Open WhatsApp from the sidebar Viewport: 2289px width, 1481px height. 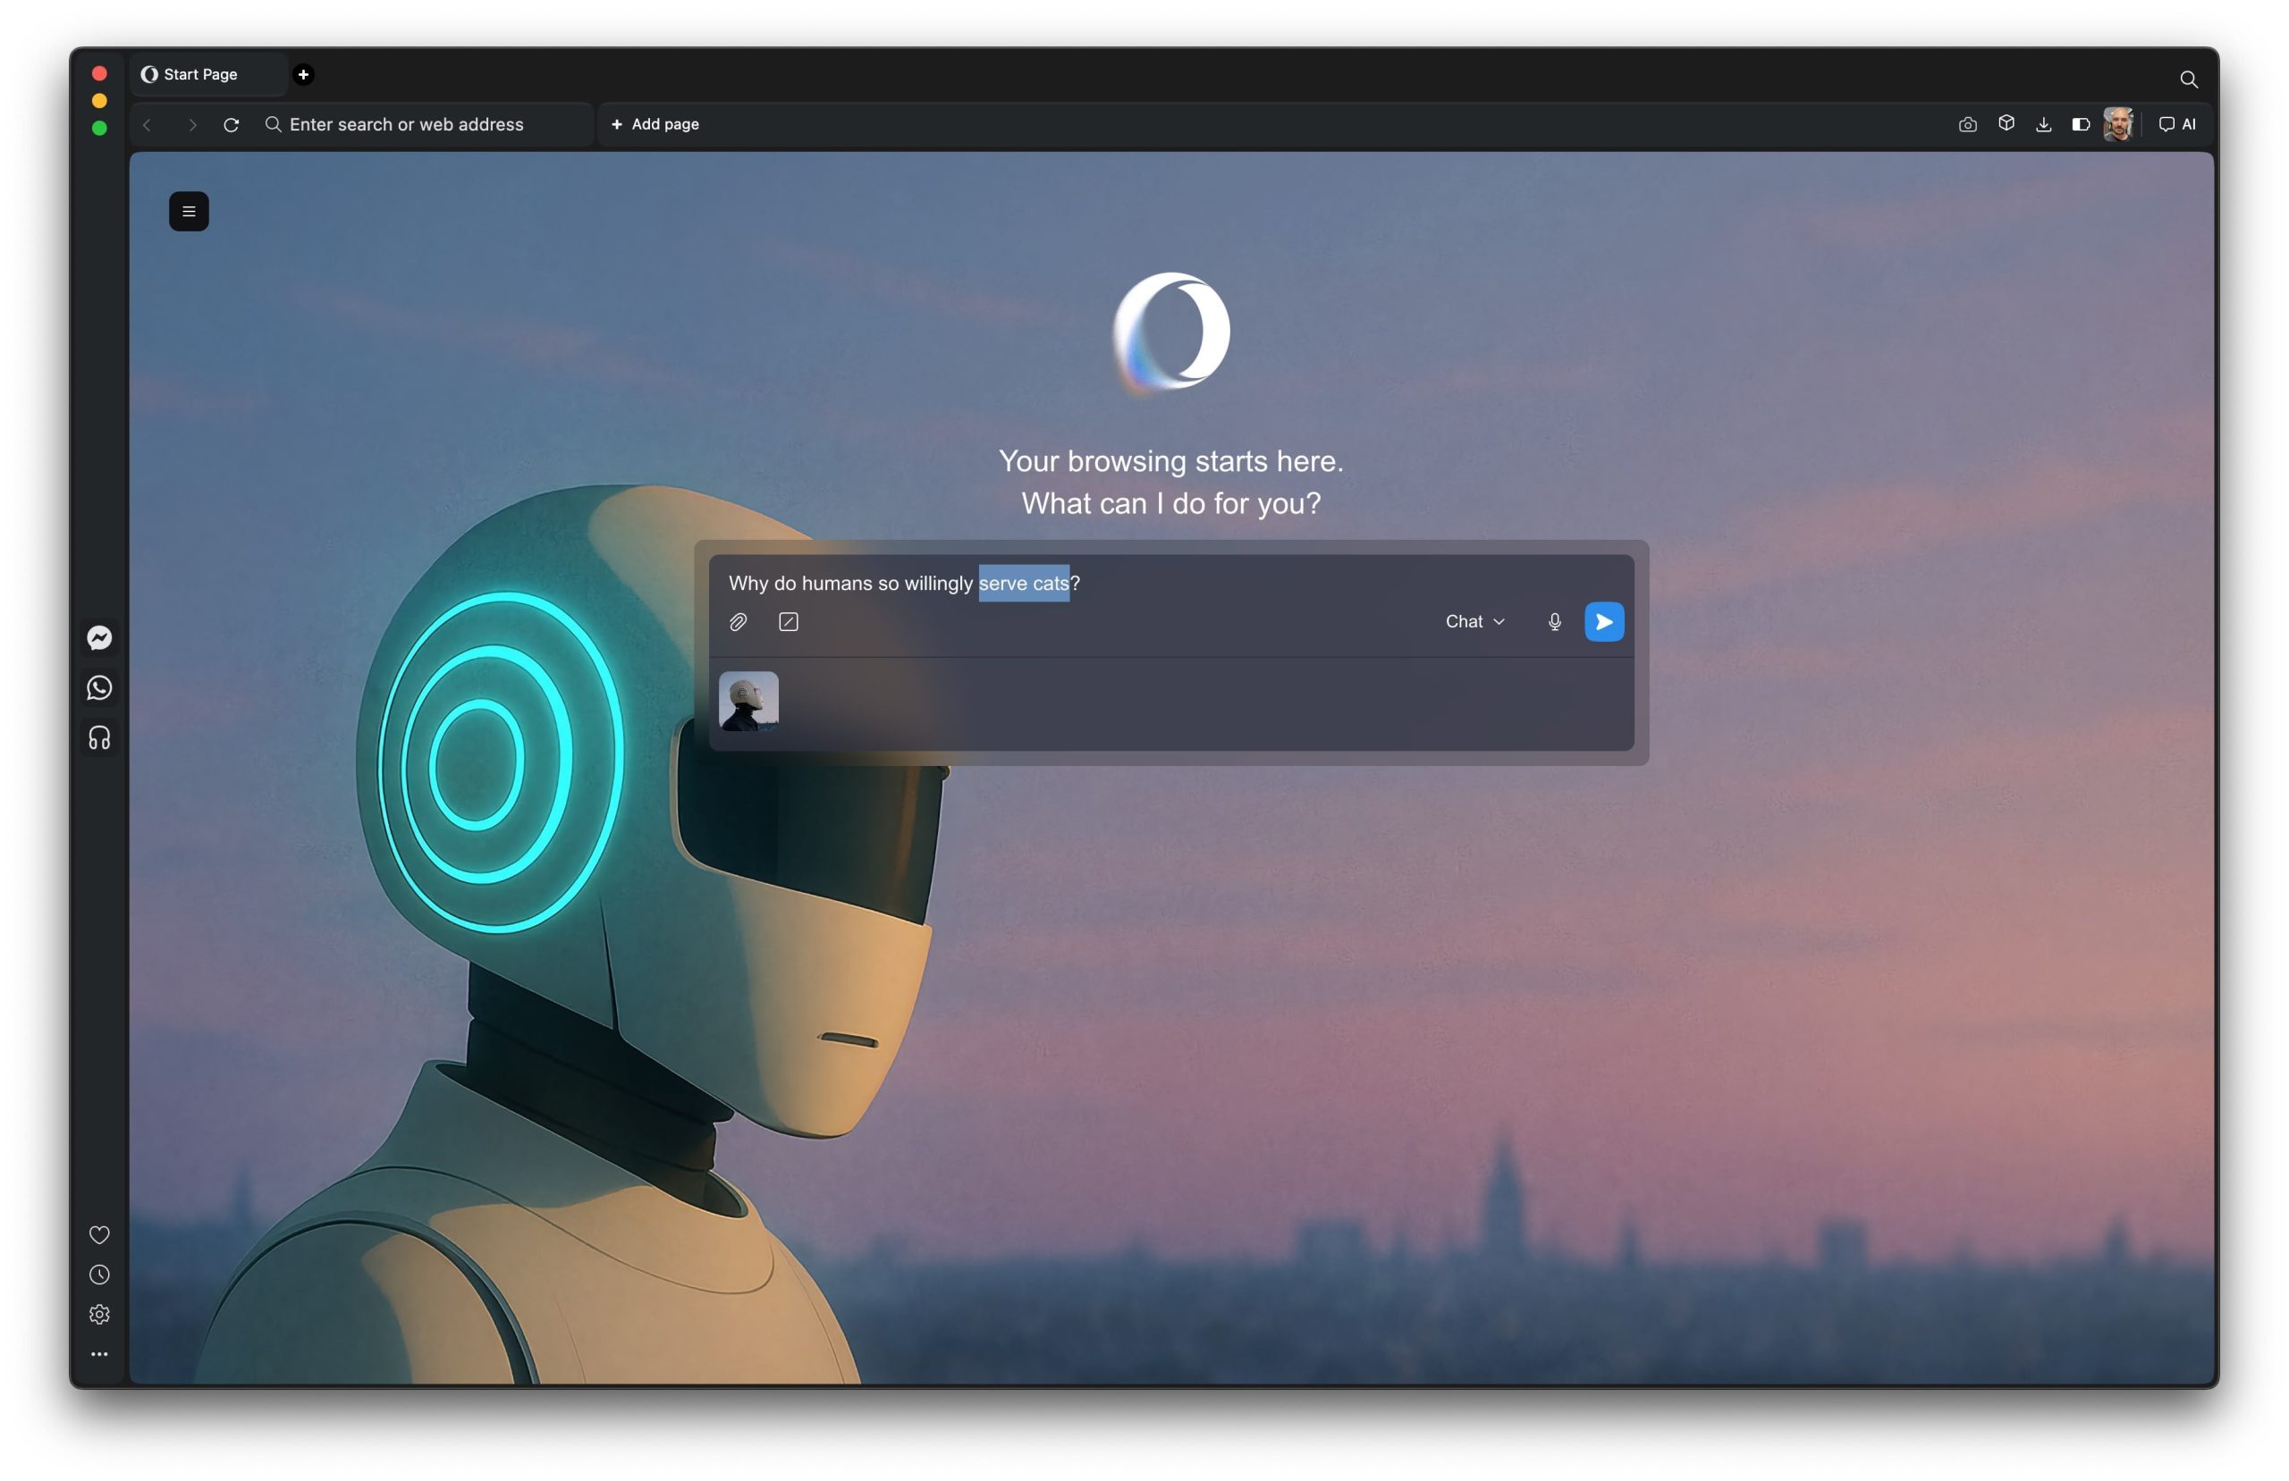(99, 687)
